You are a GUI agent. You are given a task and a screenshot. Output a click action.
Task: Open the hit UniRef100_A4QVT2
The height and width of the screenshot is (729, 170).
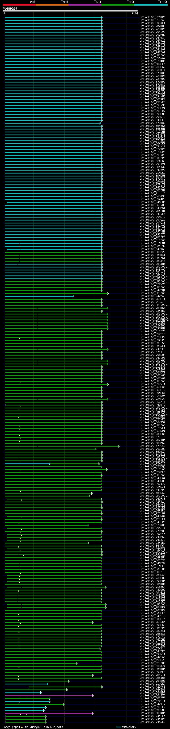152,405
